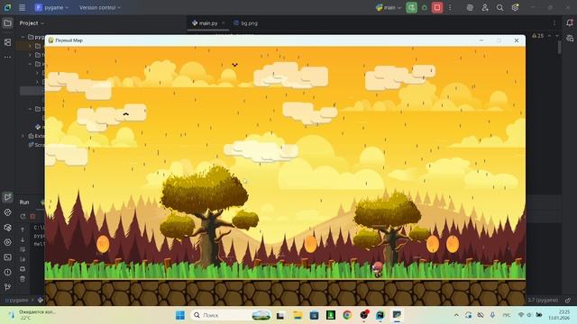Open the pygame project selector dropdown
This screenshot has width=577, height=324.
(x=51, y=7)
